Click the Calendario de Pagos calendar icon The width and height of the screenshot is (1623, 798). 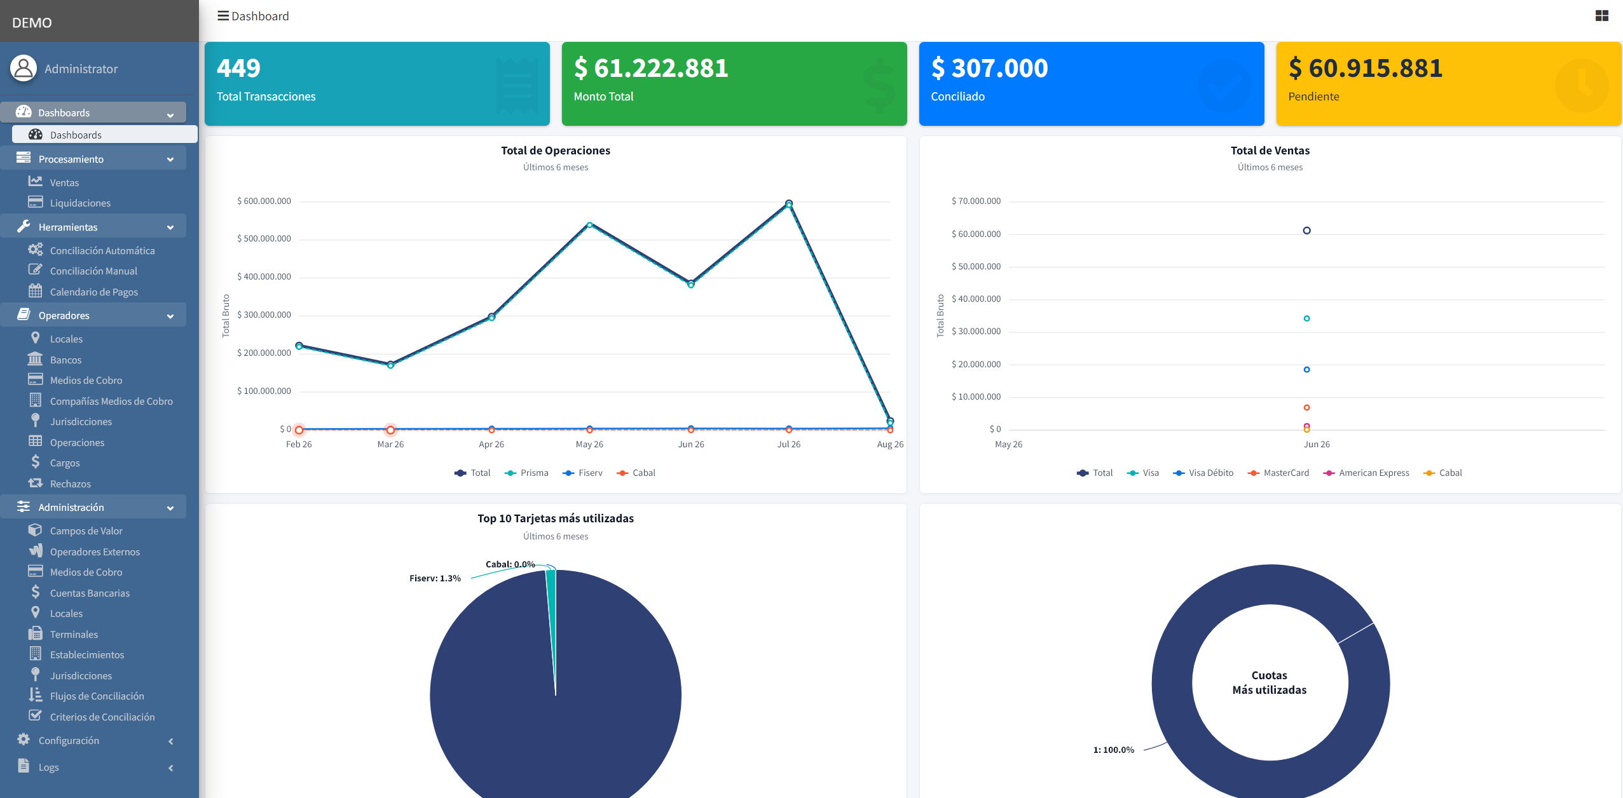tap(35, 291)
